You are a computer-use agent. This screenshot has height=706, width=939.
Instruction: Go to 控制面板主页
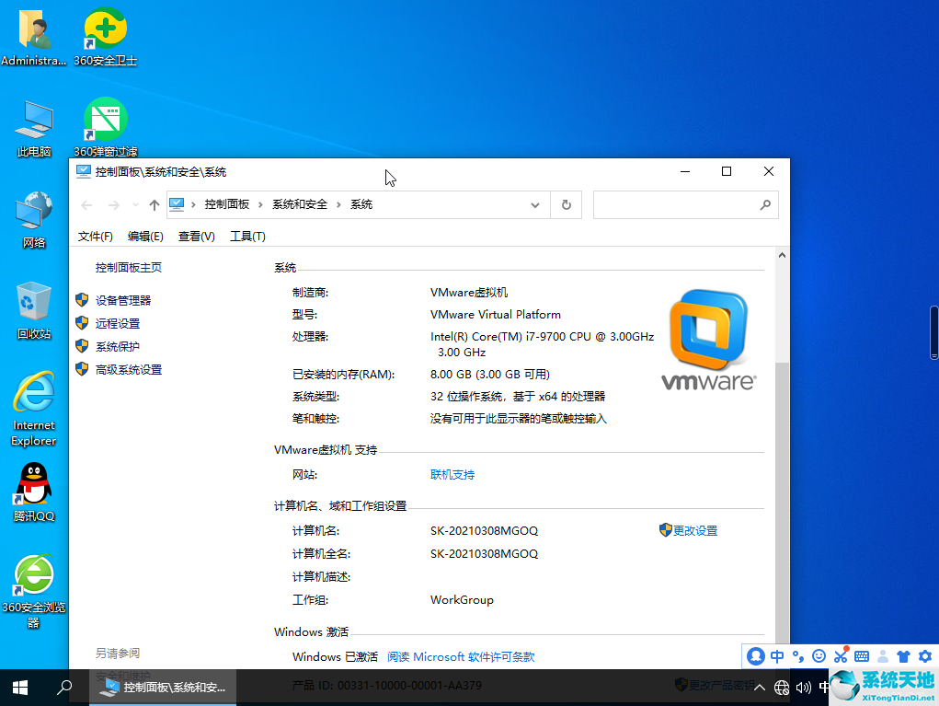coord(128,267)
